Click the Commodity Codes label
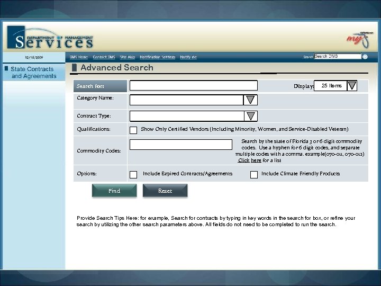Viewport: 381px width, 286px height. (99, 151)
